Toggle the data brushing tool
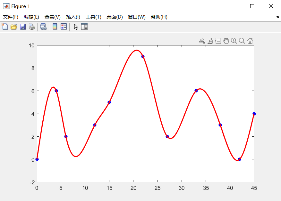Screen dimensions: 281x201 coord(210,41)
